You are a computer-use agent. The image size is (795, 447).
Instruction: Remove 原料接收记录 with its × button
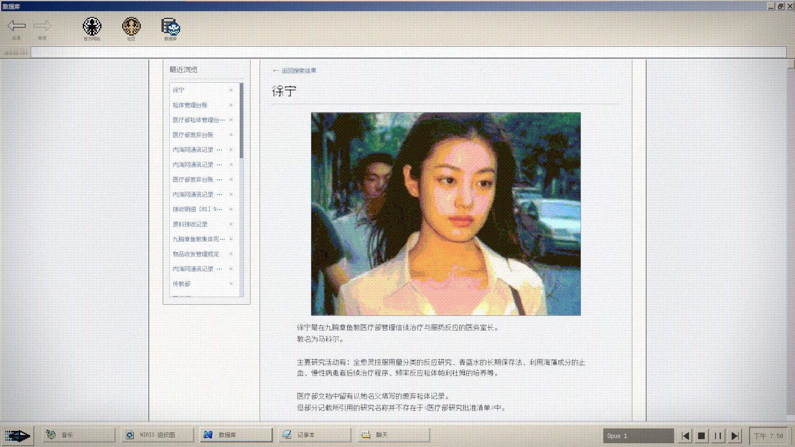coord(231,224)
